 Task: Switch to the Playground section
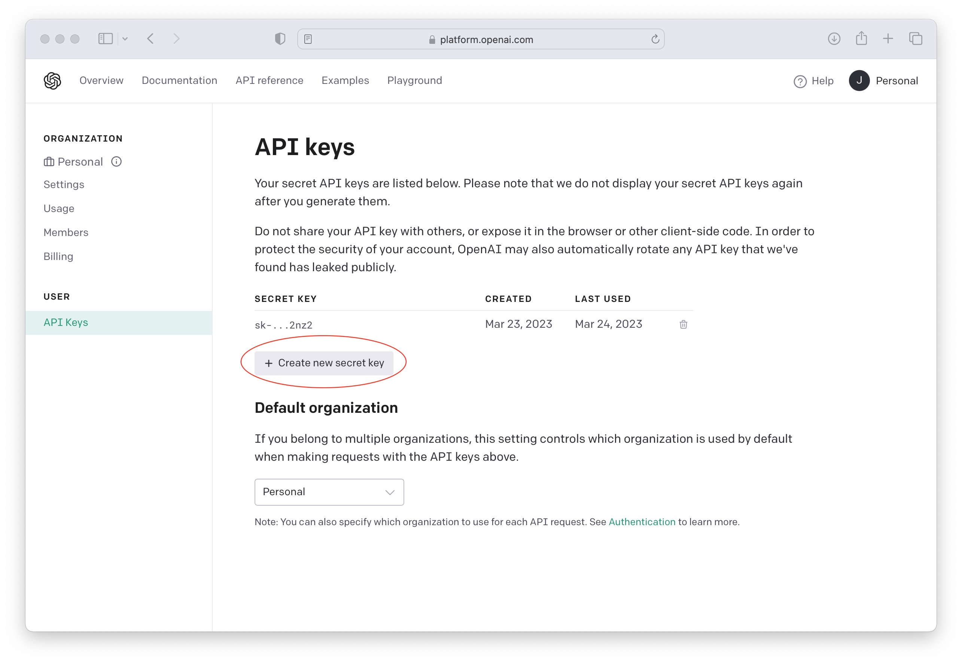pyautogui.click(x=414, y=80)
